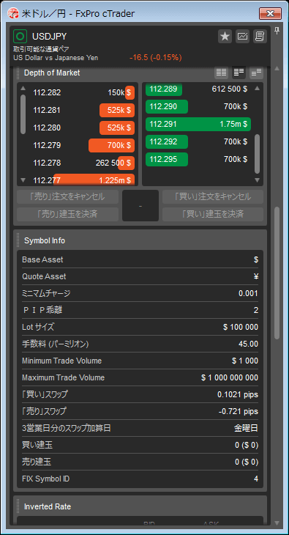Viewport: 289px width, 535px height.
Task: Click the main panel vertical scrollbar thumb
Action: click(x=277, y=273)
